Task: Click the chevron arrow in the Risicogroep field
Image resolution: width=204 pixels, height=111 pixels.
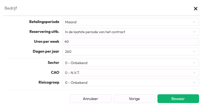Action: (194, 82)
